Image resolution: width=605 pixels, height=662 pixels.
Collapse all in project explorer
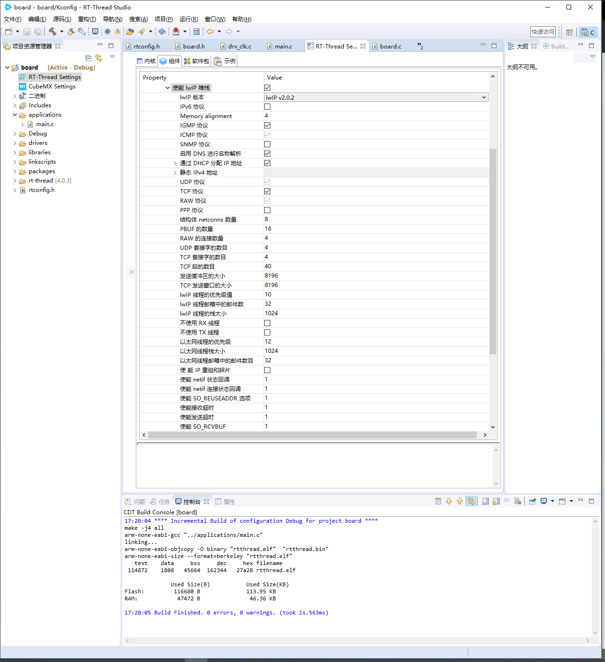point(88,58)
